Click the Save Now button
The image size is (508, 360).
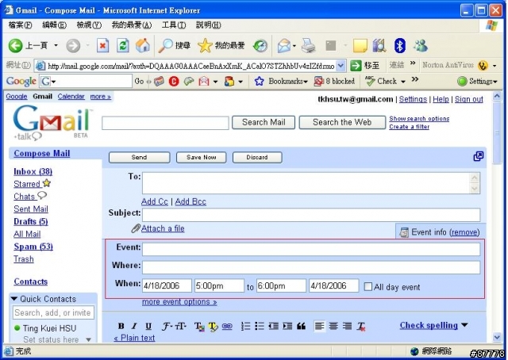(201, 157)
